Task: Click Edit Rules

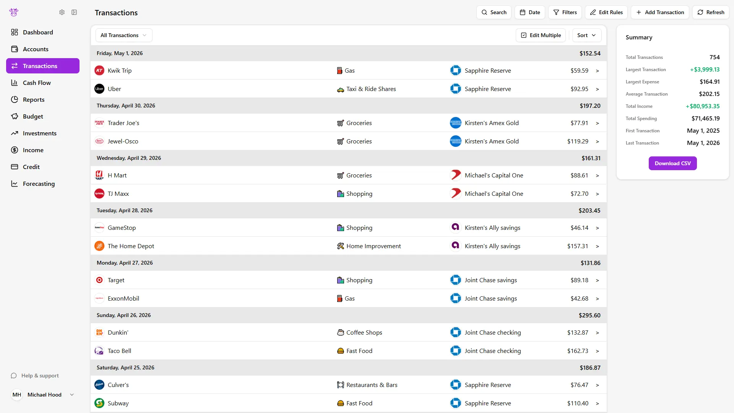Action: pos(606,12)
